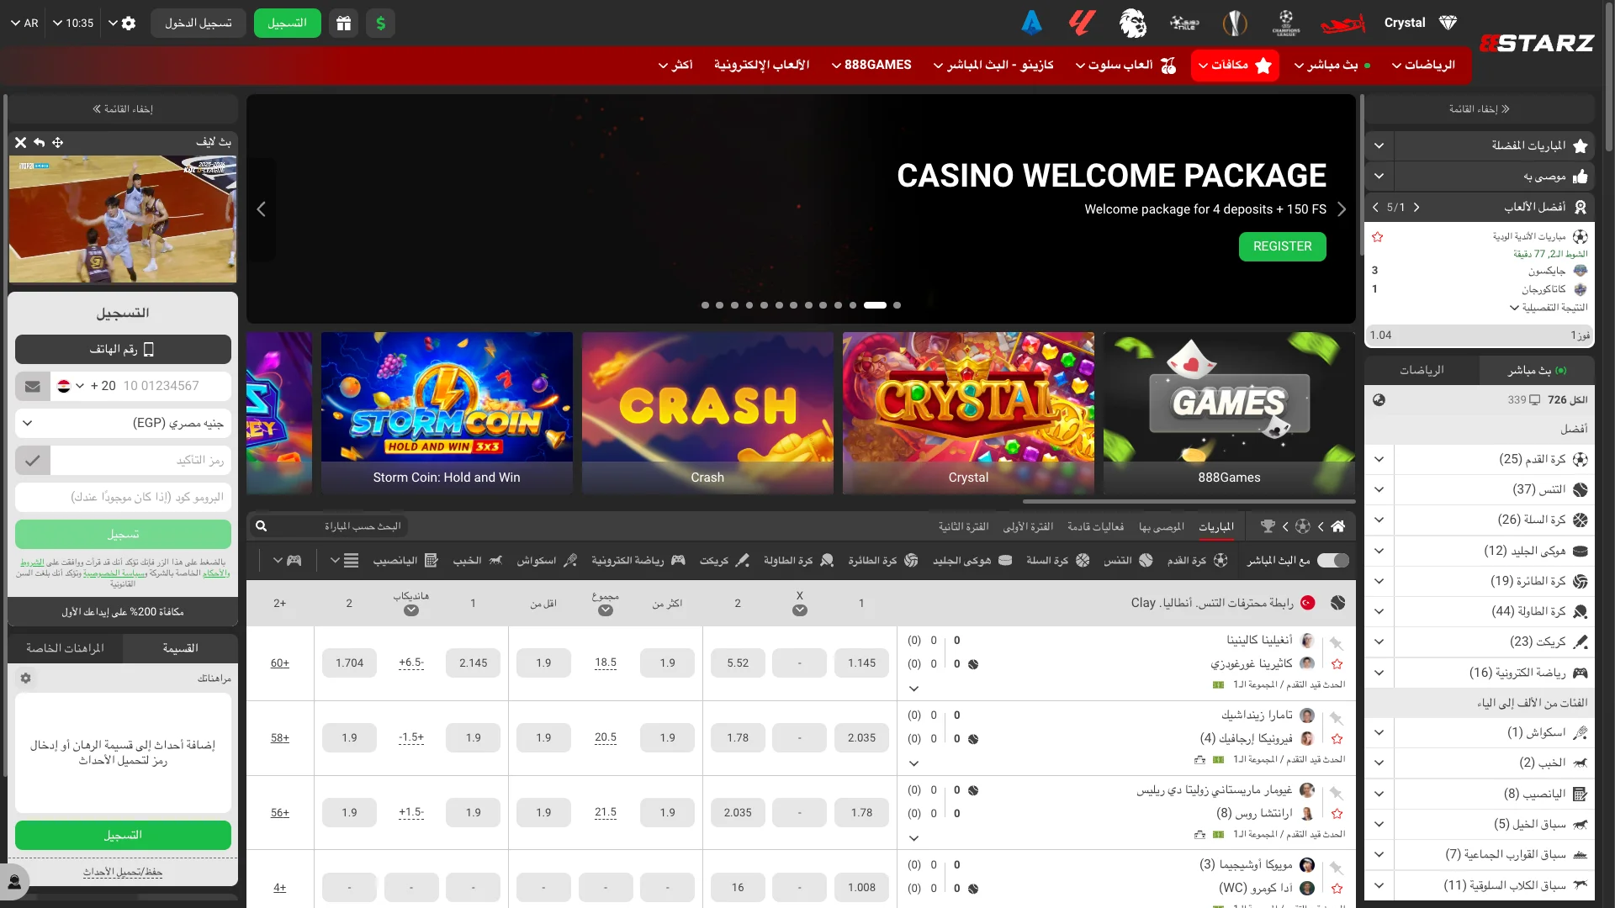Screen dimensions: 1615x908
Task: Open the Crystal diamond game icon
Action: click(1448, 23)
